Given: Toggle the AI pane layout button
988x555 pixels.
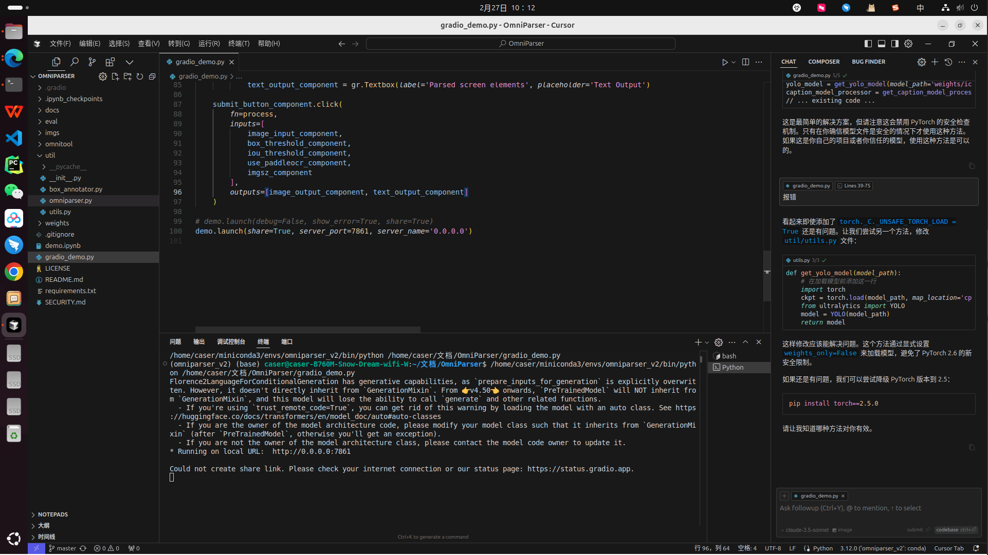Looking at the screenshot, I should point(895,44).
